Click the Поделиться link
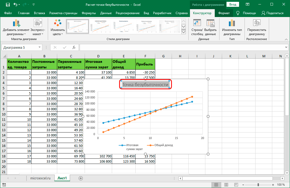This screenshot has height=188, width=290. click(274, 13)
